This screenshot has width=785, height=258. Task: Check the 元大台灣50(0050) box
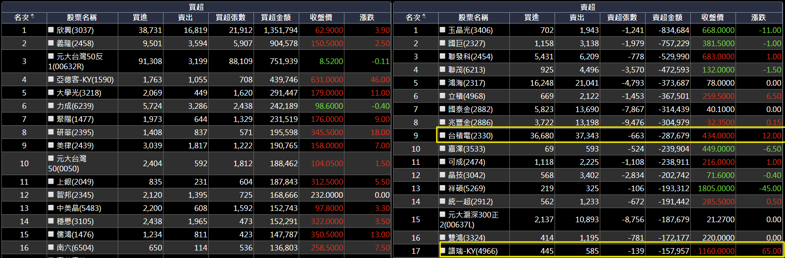pos(51,158)
